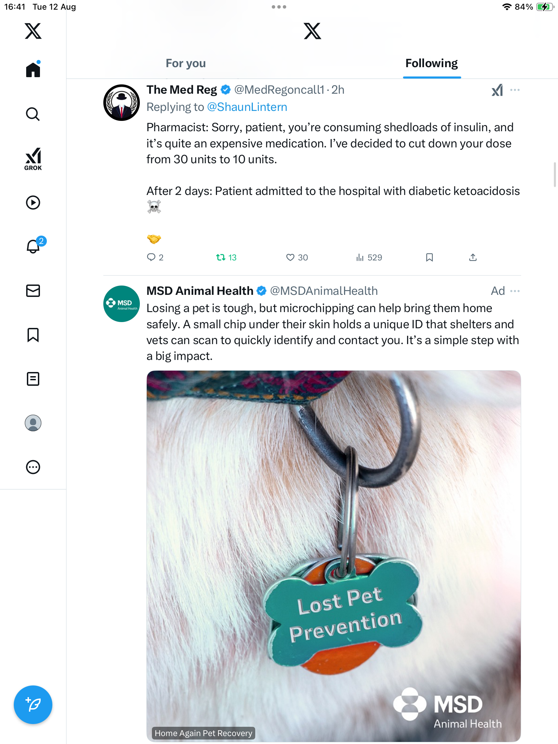The width and height of the screenshot is (558, 744).
Task: Go to Home via the house icon
Action: (x=33, y=70)
